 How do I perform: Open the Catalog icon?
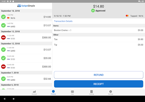pos(91,92)
